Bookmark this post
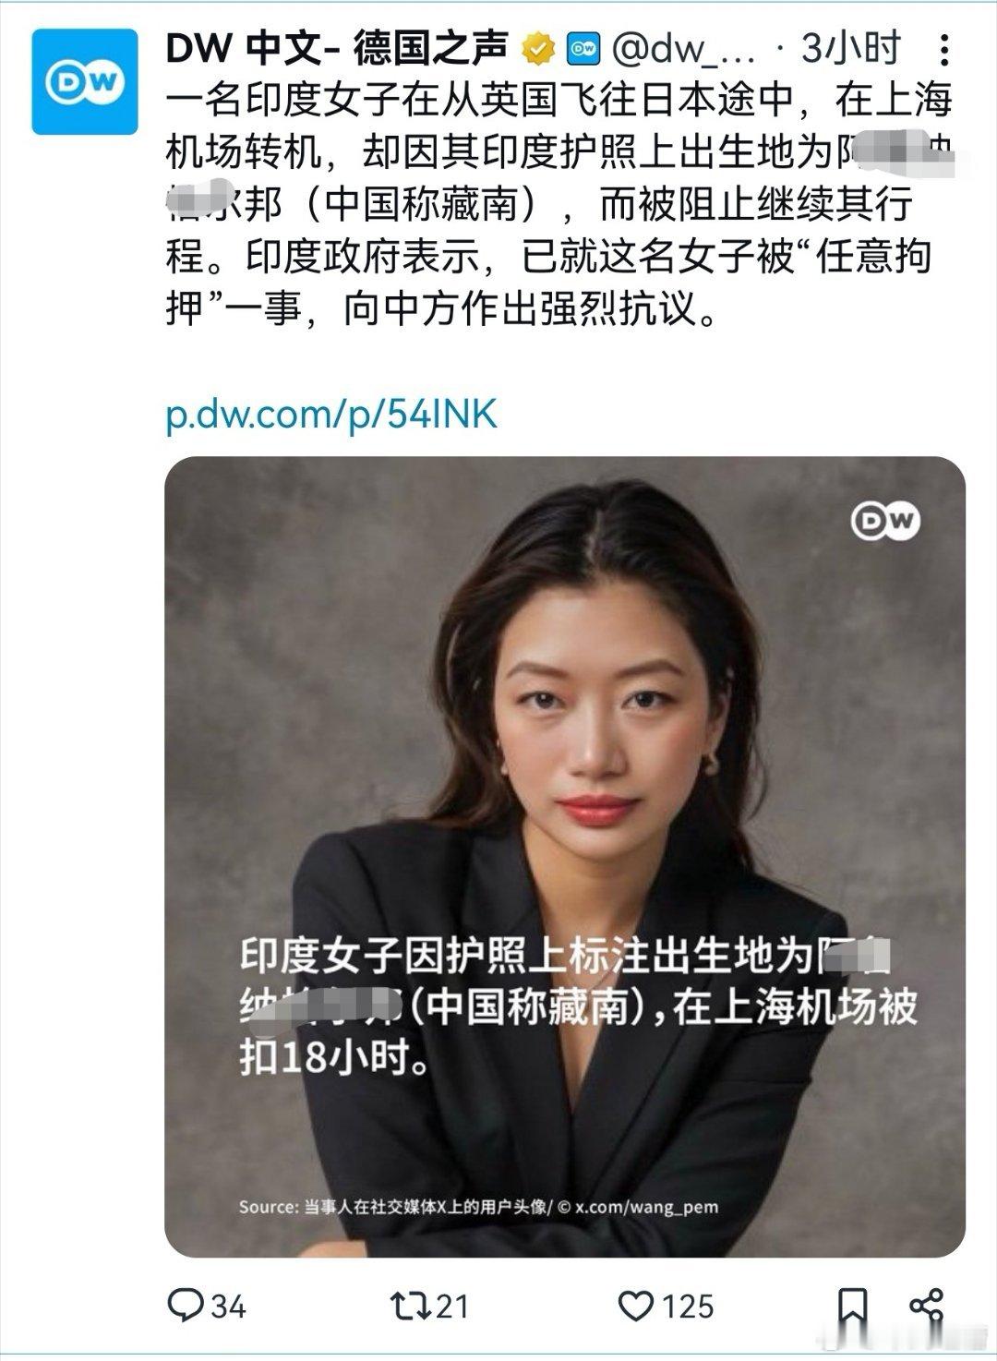The height and width of the screenshot is (1361, 997). click(x=851, y=1306)
